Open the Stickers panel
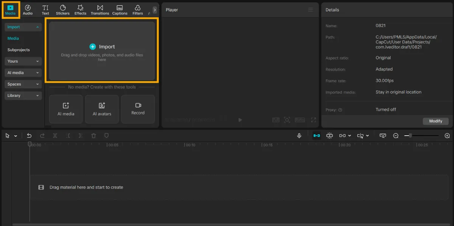Screen dimensions: 454x226 (x=63, y=10)
